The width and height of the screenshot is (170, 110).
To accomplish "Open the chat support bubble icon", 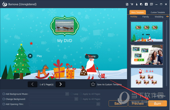I will pos(141,4).
